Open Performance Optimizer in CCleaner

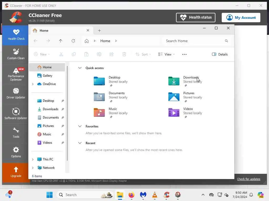(x=16, y=74)
